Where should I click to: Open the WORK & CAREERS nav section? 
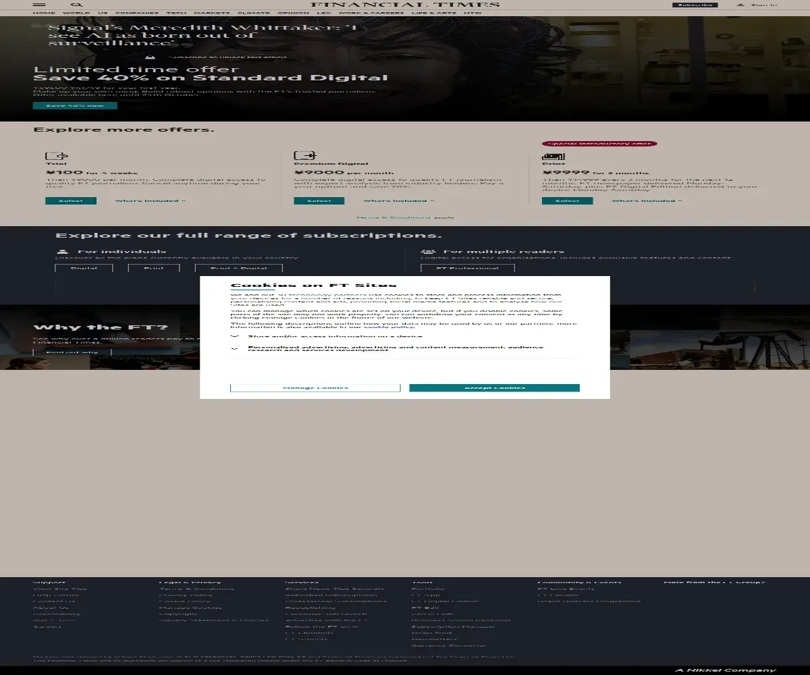click(371, 13)
